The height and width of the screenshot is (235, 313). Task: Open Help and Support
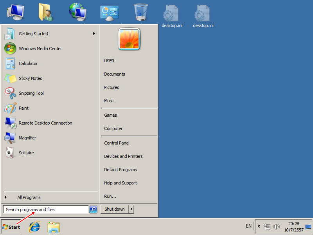coord(121,183)
